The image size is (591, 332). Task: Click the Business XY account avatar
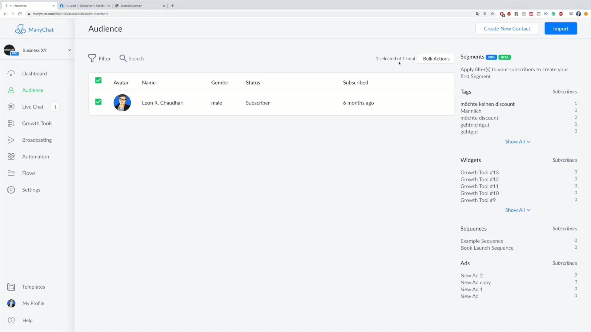coord(9,50)
